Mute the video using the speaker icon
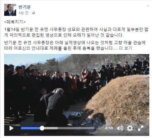This screenshot has height=138, width=152. pyautogui.click(x=120, y=128)
